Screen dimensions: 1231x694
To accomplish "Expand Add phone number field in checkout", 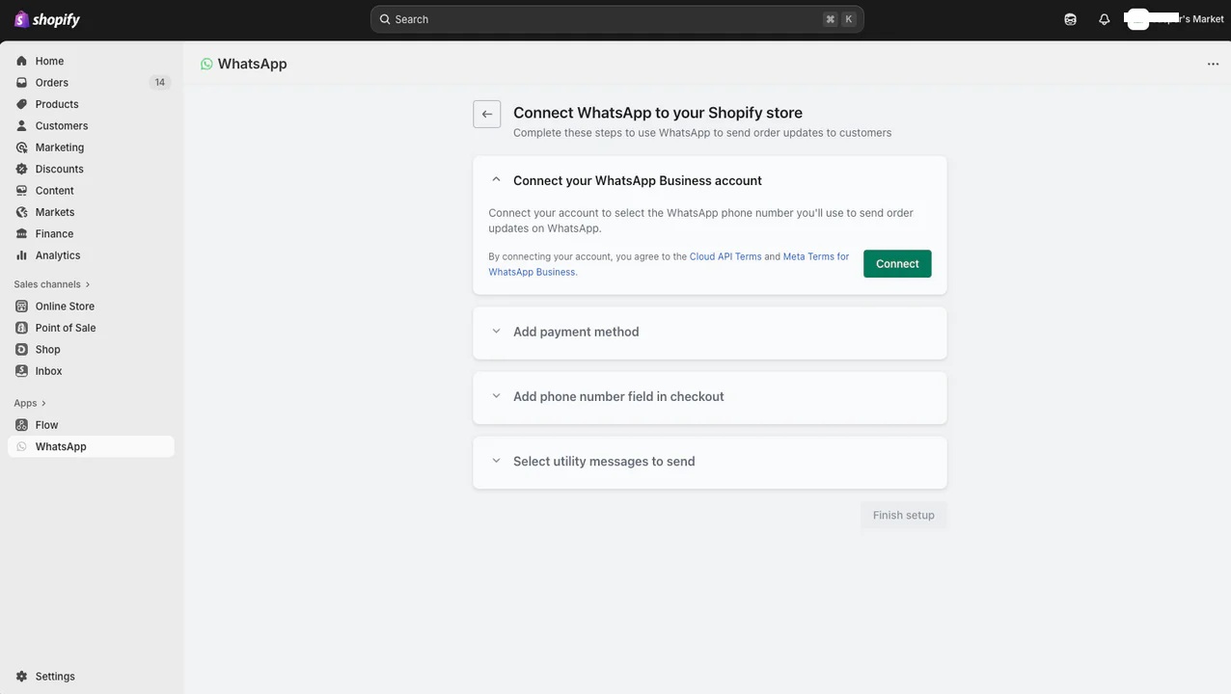I will pos(496,396).
